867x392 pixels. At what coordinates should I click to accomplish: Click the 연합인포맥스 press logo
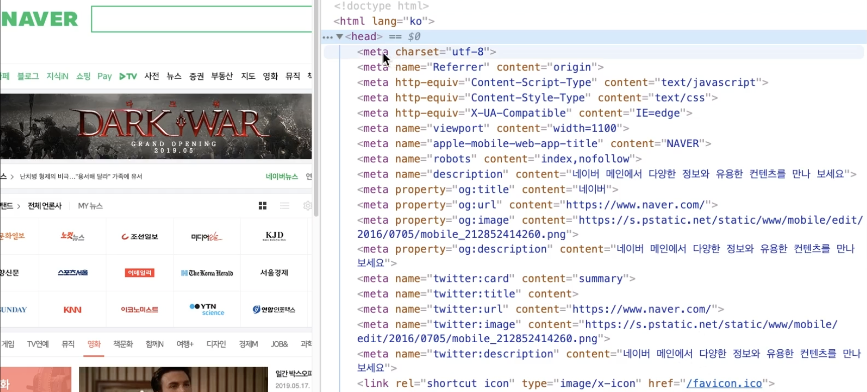click(x=274, y=310)
